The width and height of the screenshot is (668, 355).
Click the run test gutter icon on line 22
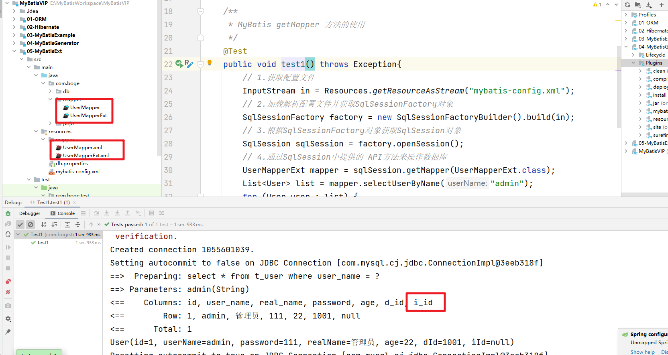click(x=179, y=64)
